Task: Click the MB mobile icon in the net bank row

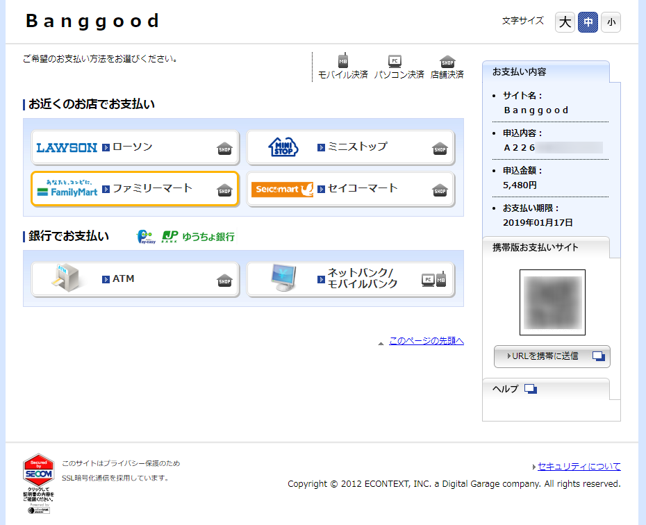Action: click(x=441, y=279)
